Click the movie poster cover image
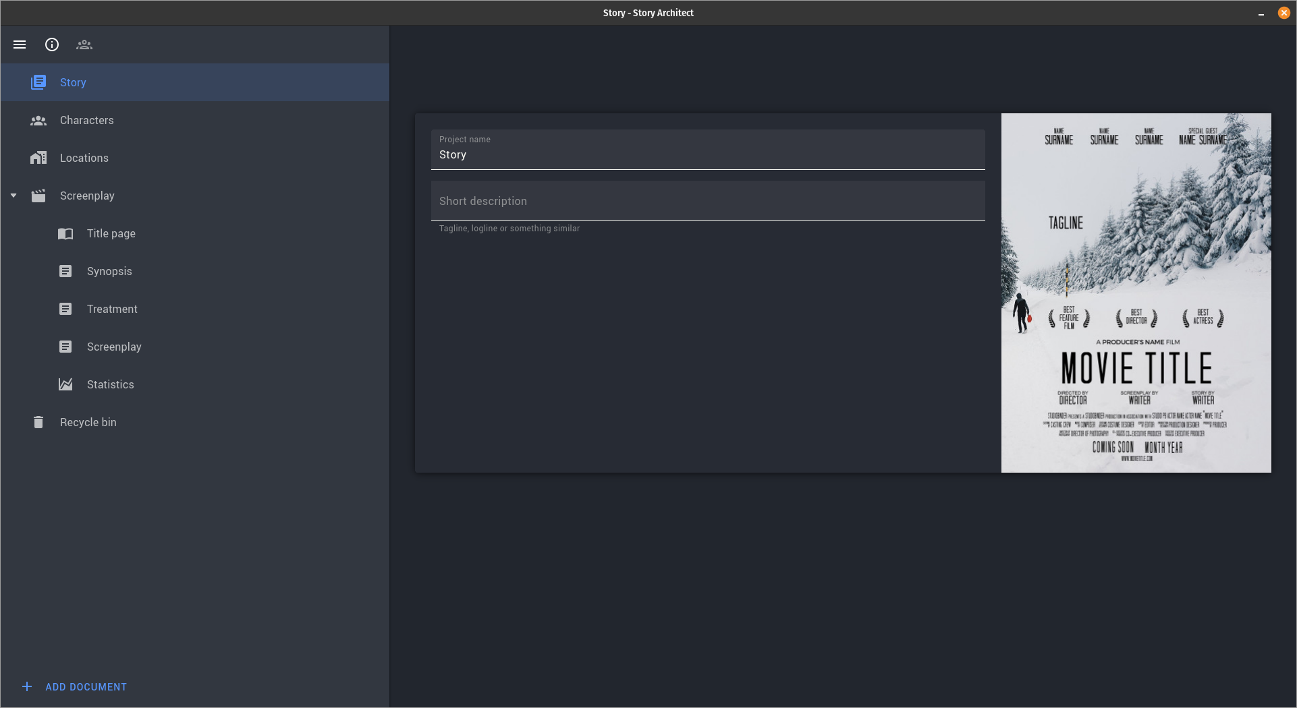Image resolution: width=1297 pixels, height=708 pixels. pyautogui.click(x=1136, y=293)
